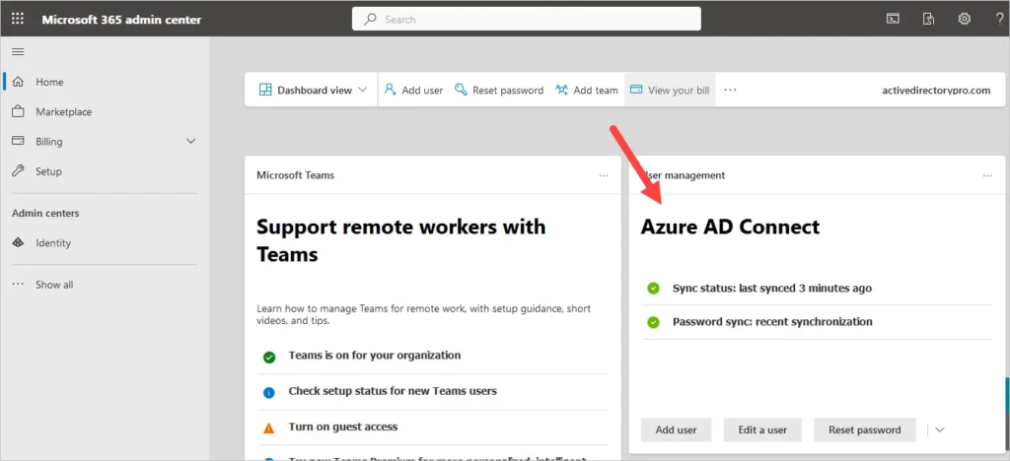Open the toolbar more actions ellipsis
This screenshot has height=461, width=1010.
[730, 90]
